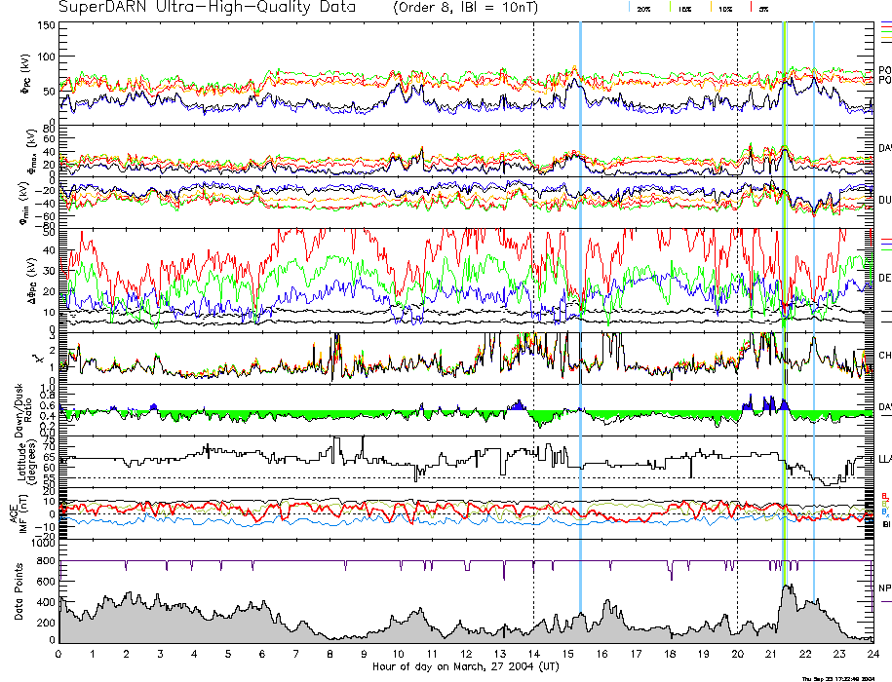Click hour tick label "12" on x-axis
Viewport: 892px width, 682px height.
(x=466, y=654)
